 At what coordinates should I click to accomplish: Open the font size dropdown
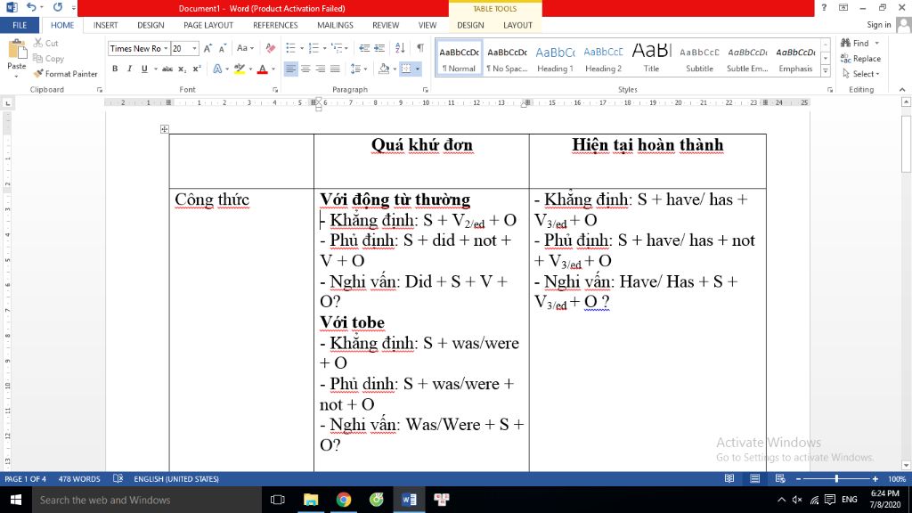[195, 48]
